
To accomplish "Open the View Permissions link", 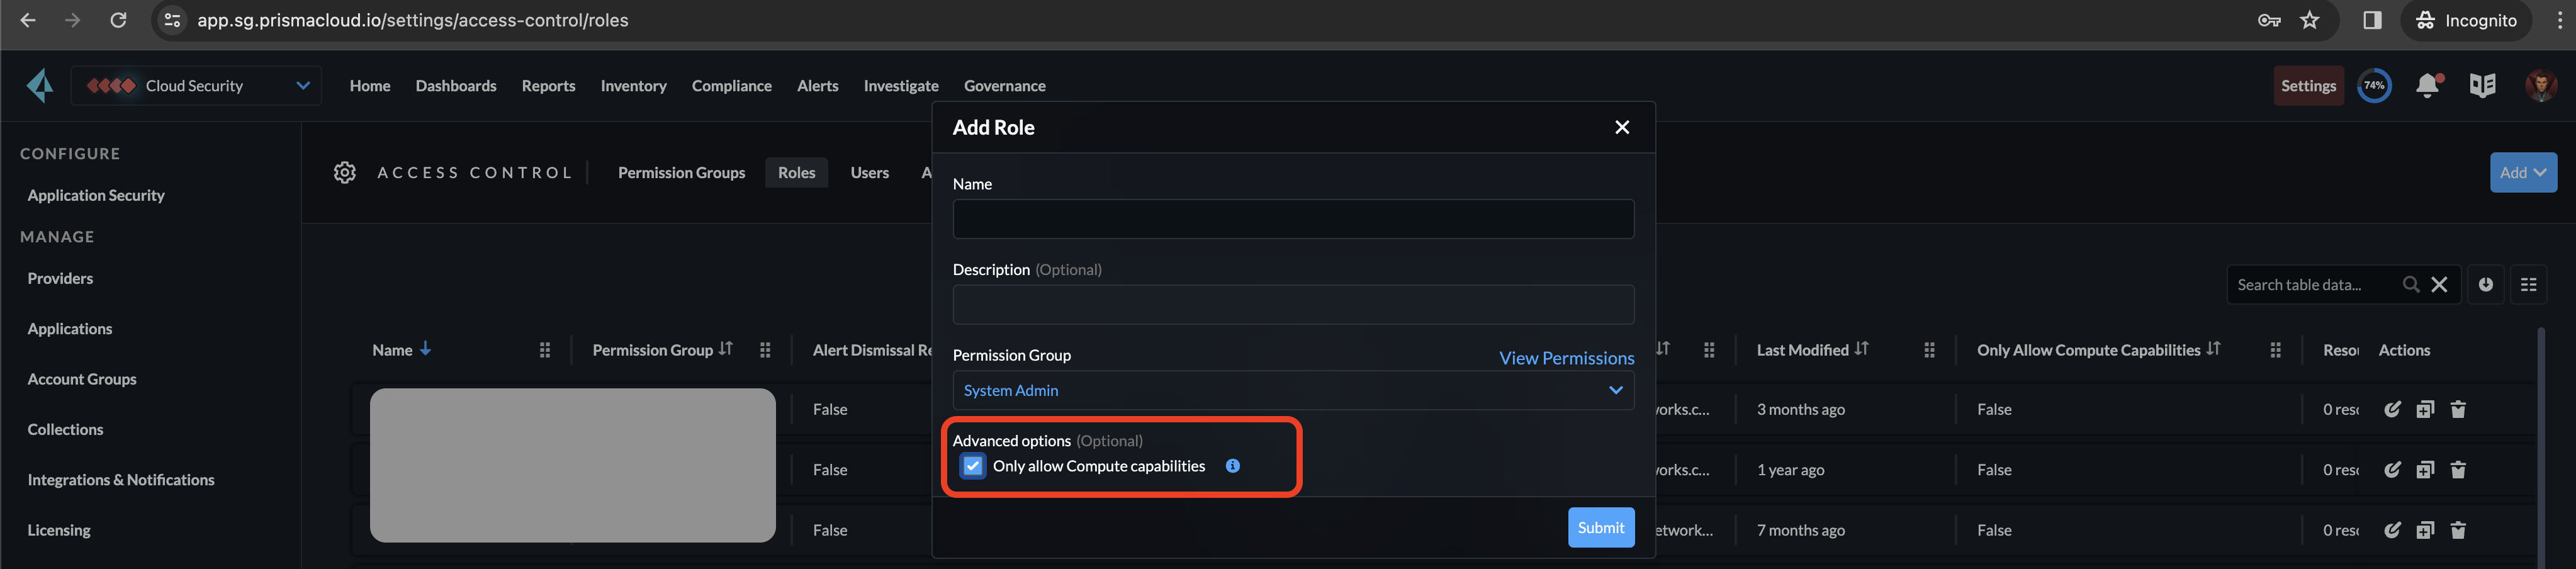I will click(1566, 358).
